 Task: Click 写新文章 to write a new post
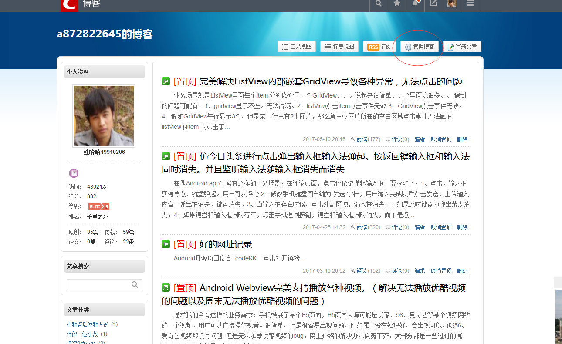[x=462, y=47]
